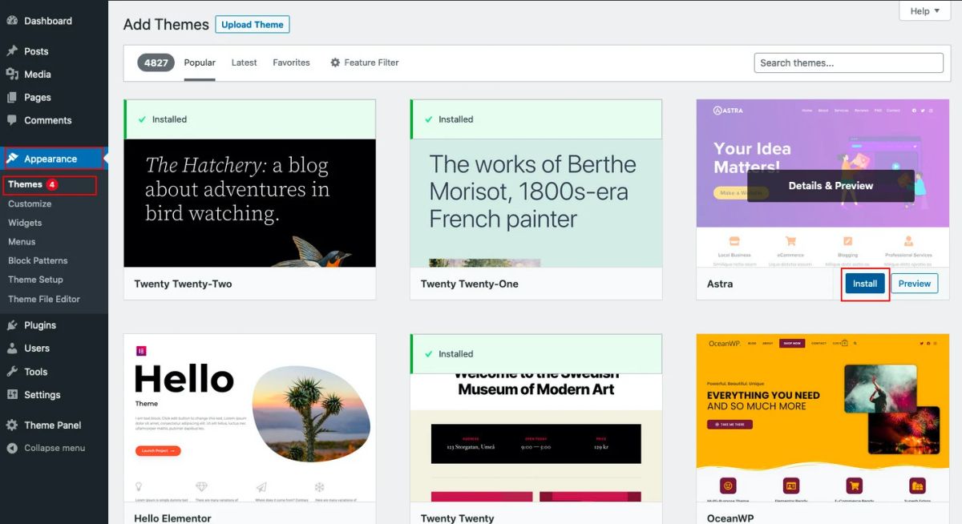Click Details & Preview on Astra
This screenshot has width=962, height=524.
pos(831,185)
